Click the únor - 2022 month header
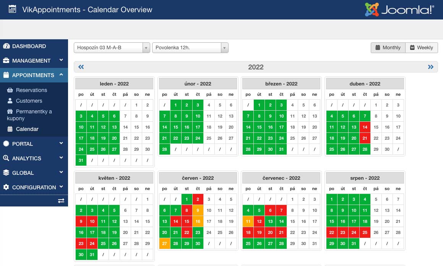The height and width of the screenshot is (266, 443). coord(198,84)
